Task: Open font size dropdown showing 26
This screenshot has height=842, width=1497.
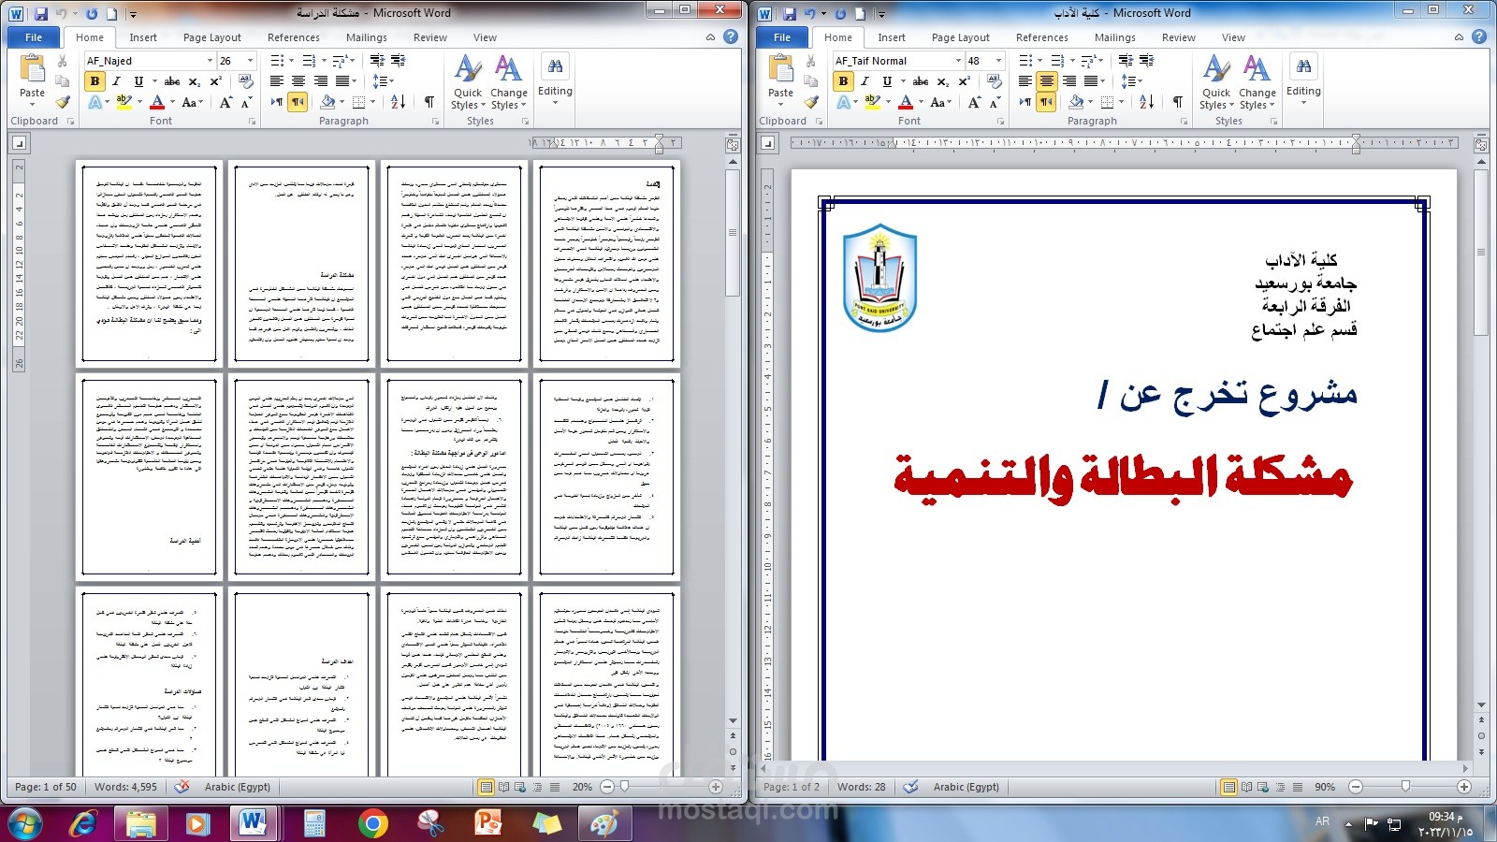Action: (x=250, y=61)
